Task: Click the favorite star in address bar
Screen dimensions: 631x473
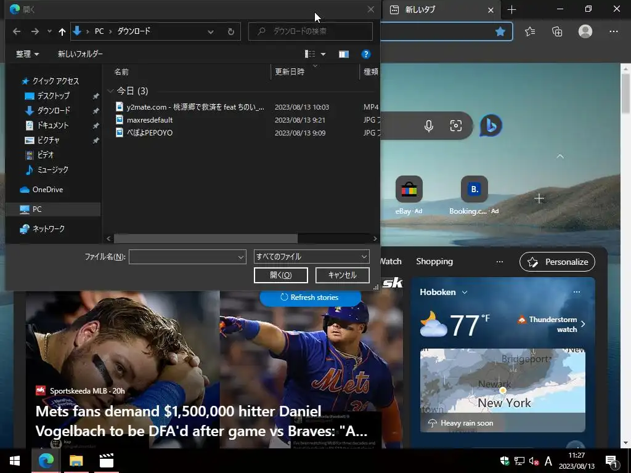Action: coord(500,31)
